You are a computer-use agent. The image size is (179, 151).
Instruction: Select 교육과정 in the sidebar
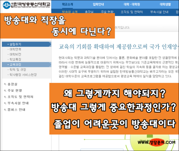point(26,65)
